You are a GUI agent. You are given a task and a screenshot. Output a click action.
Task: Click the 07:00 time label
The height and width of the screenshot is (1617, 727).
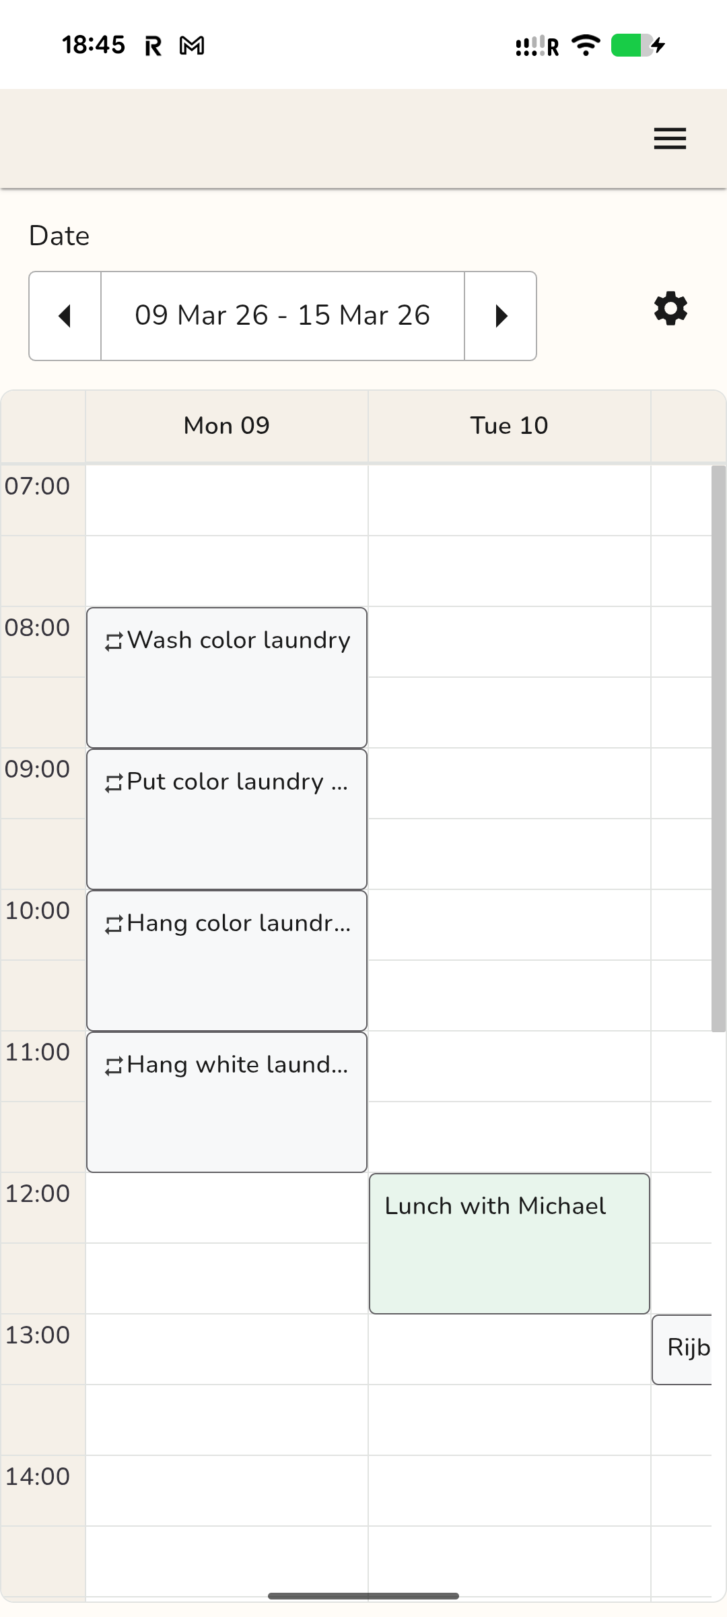[37, 486]
